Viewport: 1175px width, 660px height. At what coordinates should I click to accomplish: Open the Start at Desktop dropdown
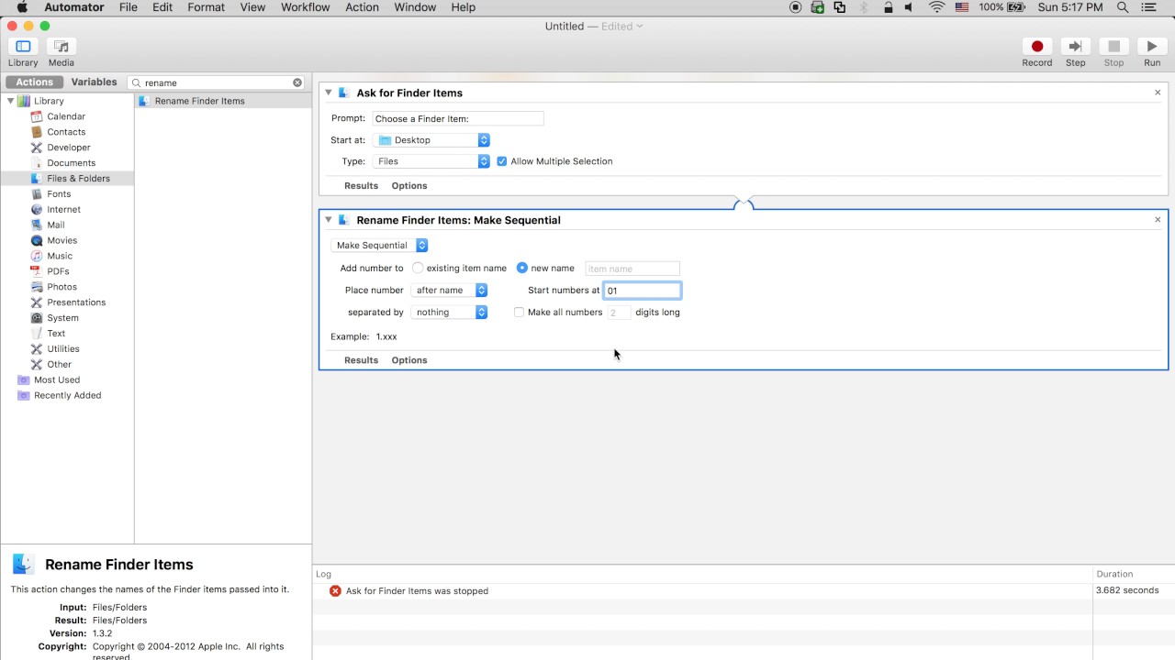[x=431, y=140]
